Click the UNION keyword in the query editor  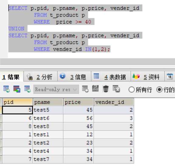click(16, 29)
